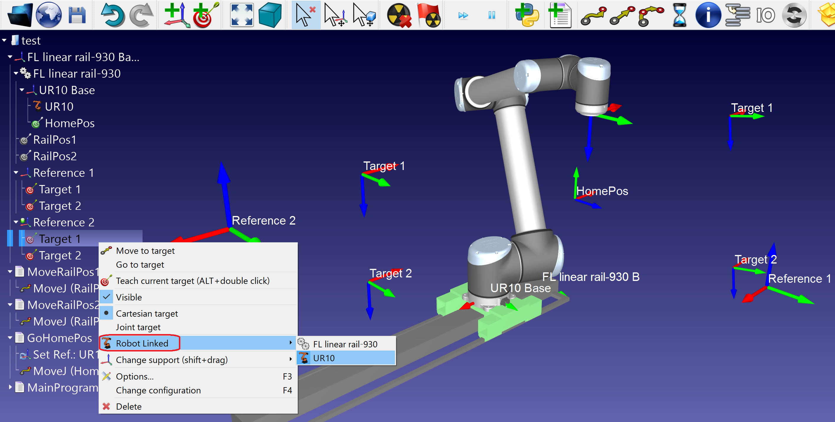Select RailPos2 target in tree
The height and width of the screenshot is (422, 835).
point(55,156)
